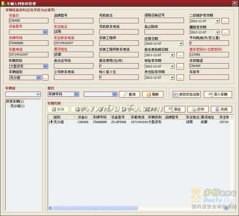Click the 车主姓名 field containing 试用

(x=74, y=32)
